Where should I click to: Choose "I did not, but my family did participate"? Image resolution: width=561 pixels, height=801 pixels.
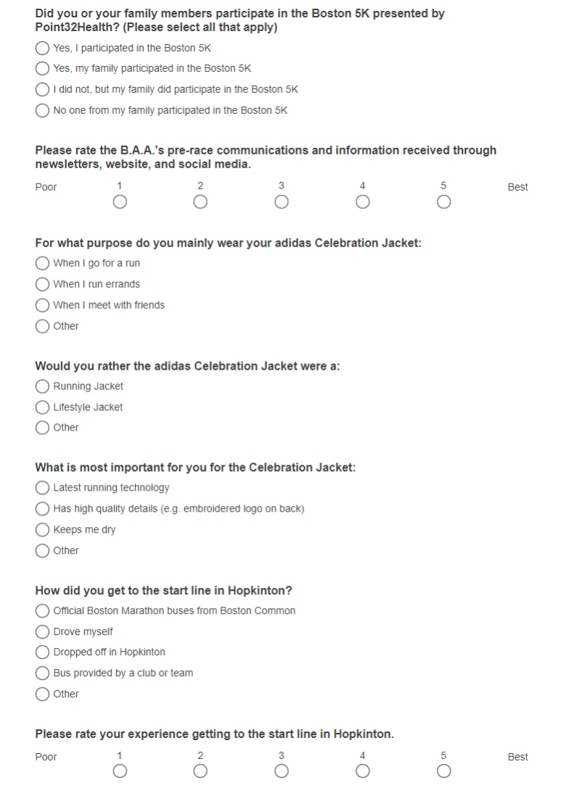[42, 89]
